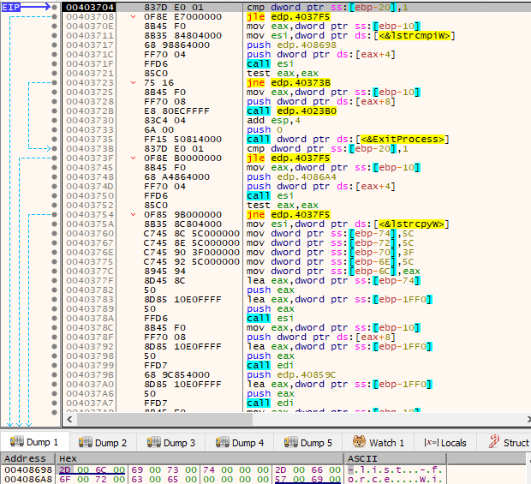Image resolution: width=531 pixels, height=484 pixels.
Task: Toggle breakpoint dot at address 0040372B
Action: (54, 111)
